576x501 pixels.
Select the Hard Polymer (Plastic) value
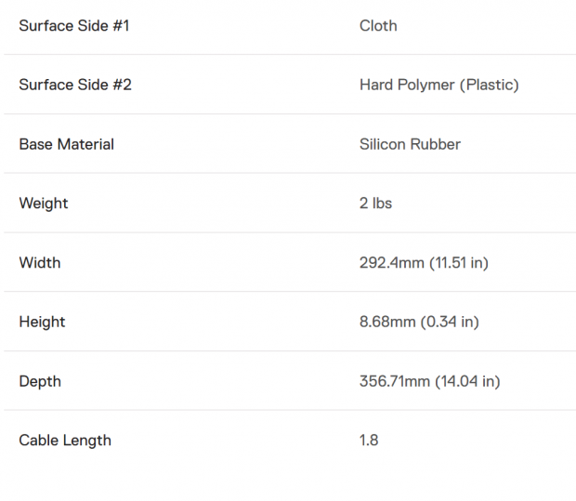(439, 86)
